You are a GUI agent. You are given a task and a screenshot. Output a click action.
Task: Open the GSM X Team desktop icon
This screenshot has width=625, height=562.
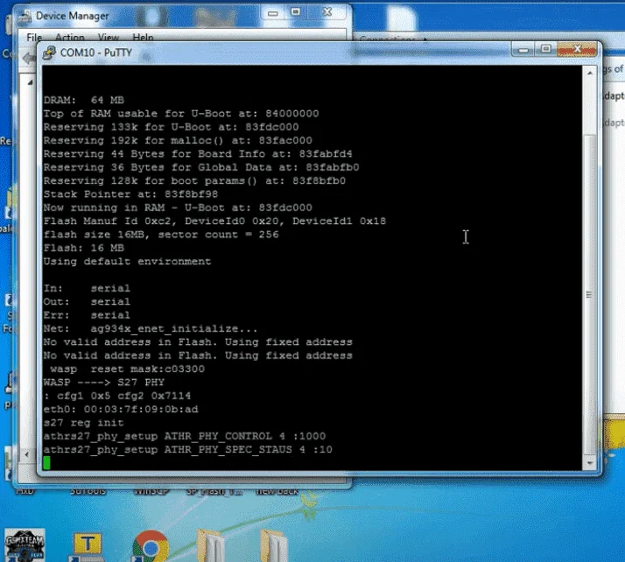[25, 545]
